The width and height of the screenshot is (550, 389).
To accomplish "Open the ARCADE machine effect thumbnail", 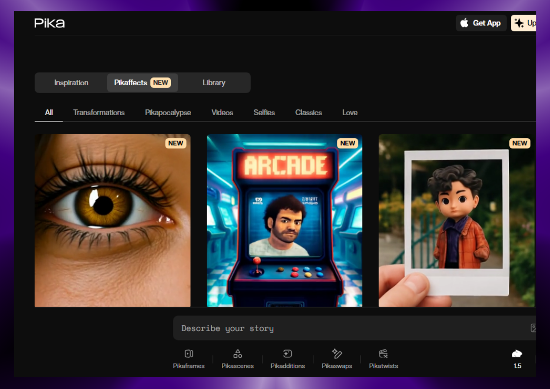I will click(285, 220).
